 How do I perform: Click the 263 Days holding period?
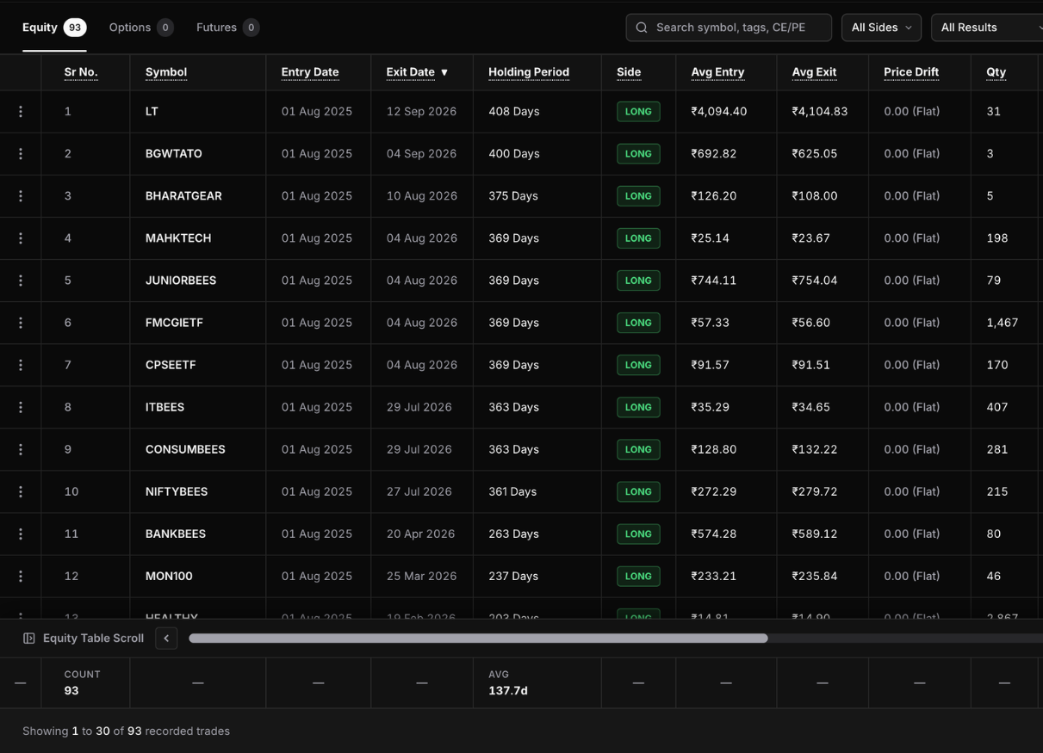point(513,534)
